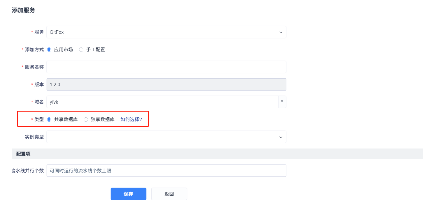427x205 pixels.
Task: Click the chevron arrow of the 实例类型 dropdown
Action: point(281,137)
